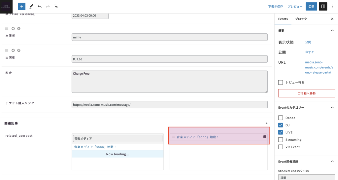Open the three-dot Options menu
The image size is (338, 180).
pyautogui.click(x=332, y=6)
